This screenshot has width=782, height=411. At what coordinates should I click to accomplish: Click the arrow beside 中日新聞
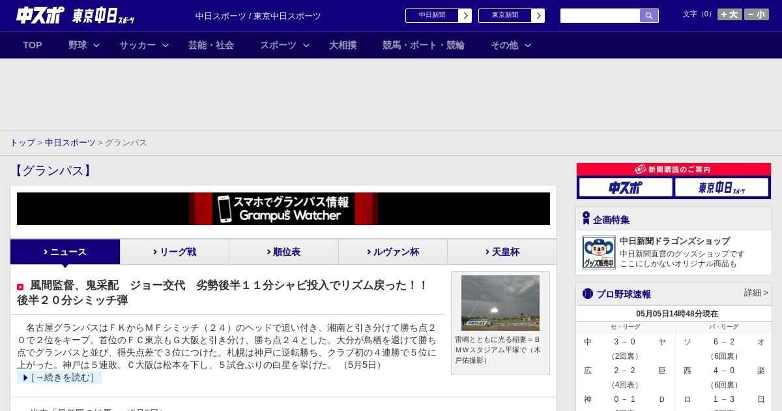click(x=465, y=16)
